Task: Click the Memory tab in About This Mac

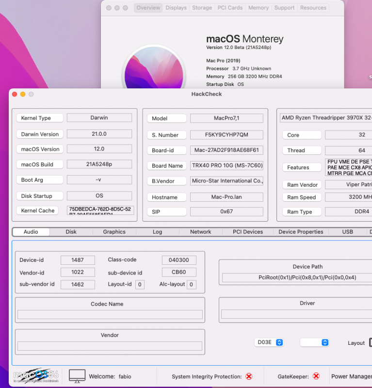Action: pyautogui.click(x=259, y=8)
